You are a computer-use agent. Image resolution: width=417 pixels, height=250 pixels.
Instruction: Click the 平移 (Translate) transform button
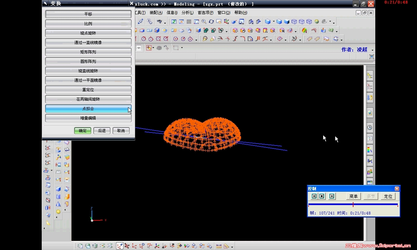pyautogui.click(x=88, y=14)
